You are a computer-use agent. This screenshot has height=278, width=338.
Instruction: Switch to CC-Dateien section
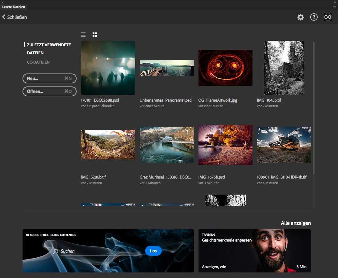click(x=38, y=62)
